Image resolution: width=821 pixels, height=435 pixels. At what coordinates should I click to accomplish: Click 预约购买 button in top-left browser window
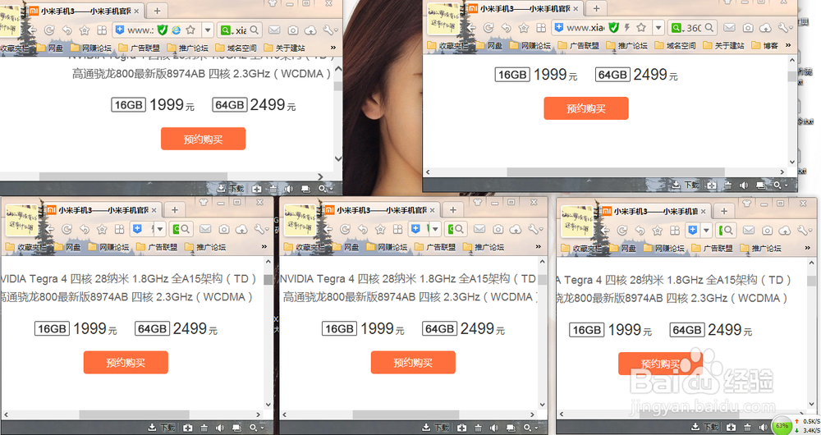coord(203,140)
